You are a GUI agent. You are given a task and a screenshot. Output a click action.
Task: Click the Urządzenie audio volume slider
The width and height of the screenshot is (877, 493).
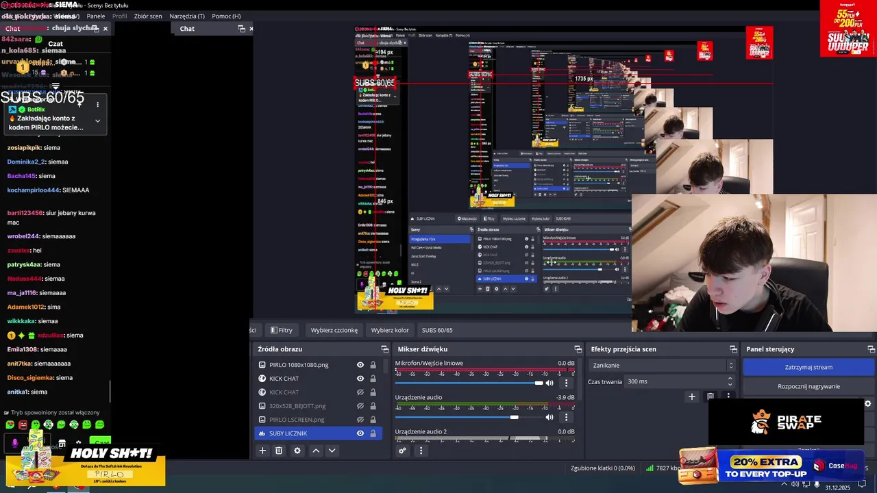point(469,417)
